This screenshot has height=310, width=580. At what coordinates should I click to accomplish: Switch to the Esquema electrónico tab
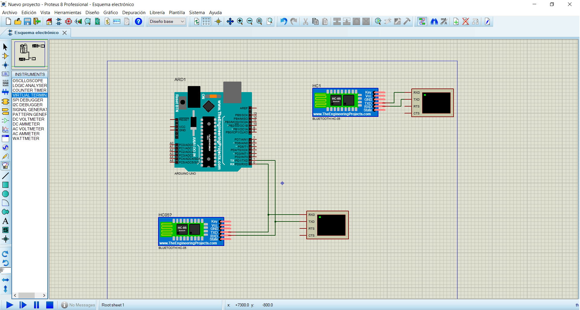(x=37, y=33)
